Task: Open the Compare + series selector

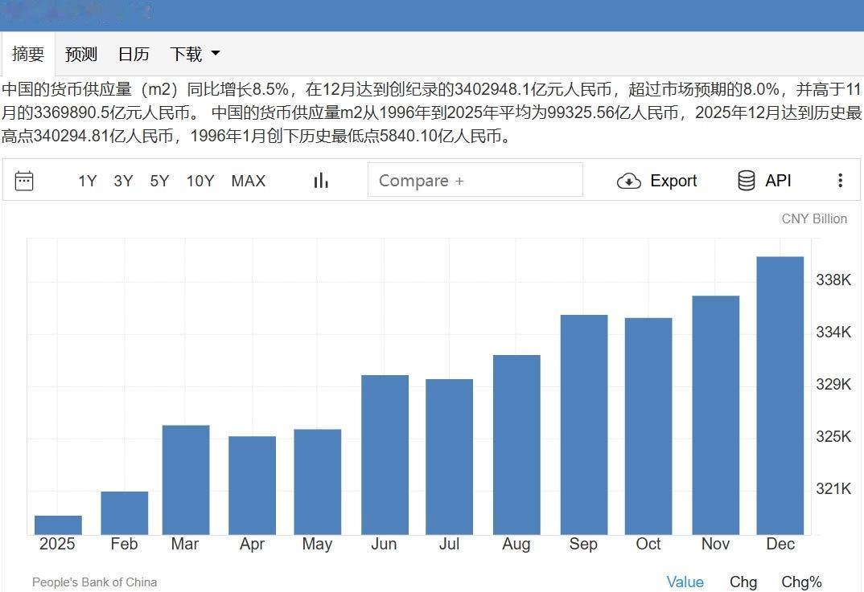Action: pos(475,180)
